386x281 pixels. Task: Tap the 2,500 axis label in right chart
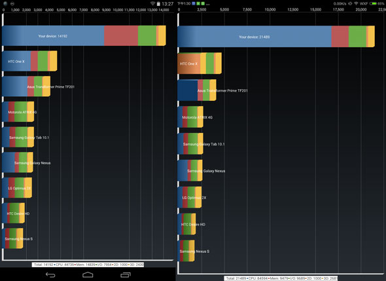click(202, 9)
